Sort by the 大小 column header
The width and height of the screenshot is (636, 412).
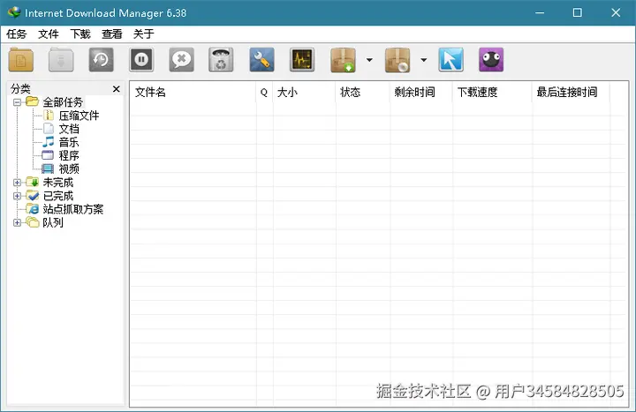tap(304, 93)
